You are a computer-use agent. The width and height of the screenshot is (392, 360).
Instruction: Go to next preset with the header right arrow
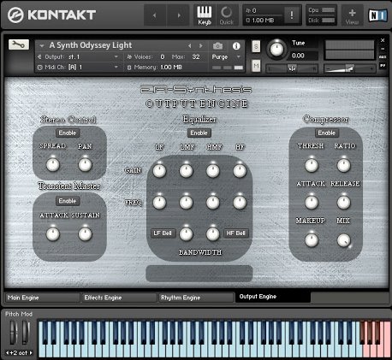(x=179, y=15)
